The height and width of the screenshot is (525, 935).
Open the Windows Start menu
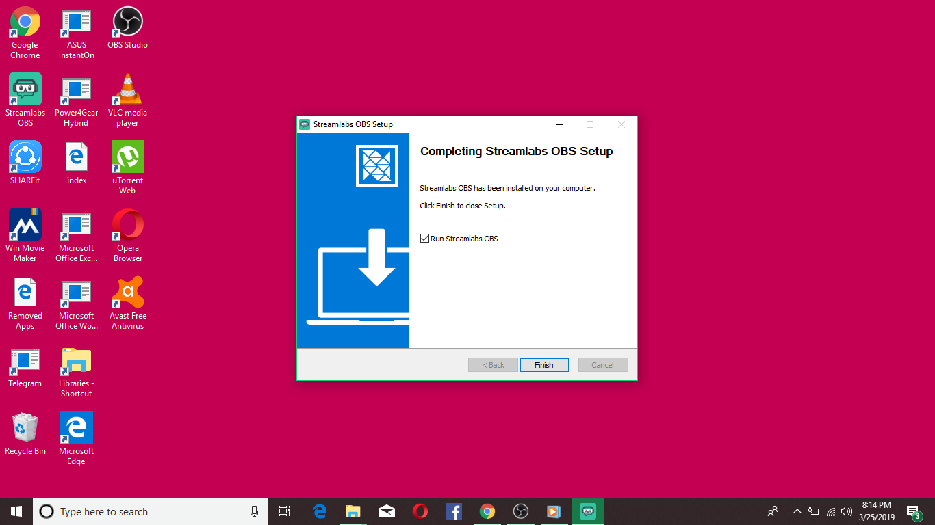[x=16, y=511]
